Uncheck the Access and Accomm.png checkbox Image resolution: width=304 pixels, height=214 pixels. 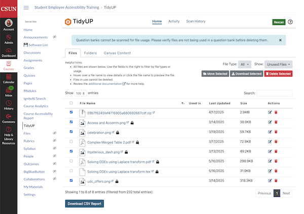(71, 122)
